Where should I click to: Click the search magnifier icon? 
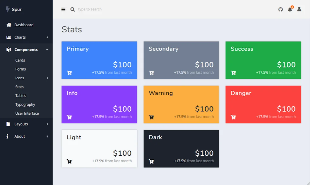click(x=73, y=9)
